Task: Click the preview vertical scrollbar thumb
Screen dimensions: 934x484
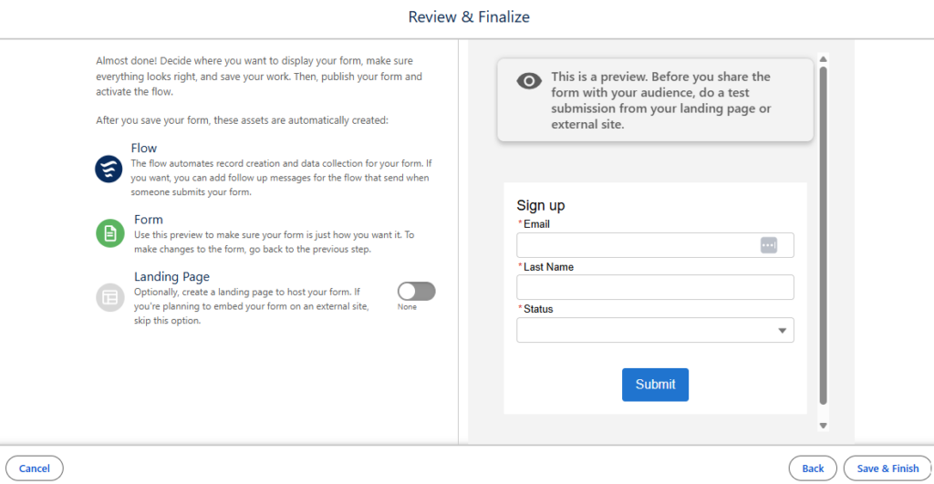Action: click(x=824, y=236)
